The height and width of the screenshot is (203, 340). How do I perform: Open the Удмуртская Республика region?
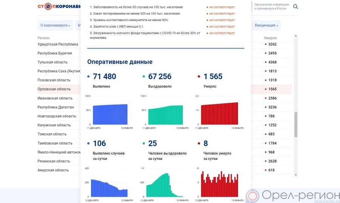point(58,45)
